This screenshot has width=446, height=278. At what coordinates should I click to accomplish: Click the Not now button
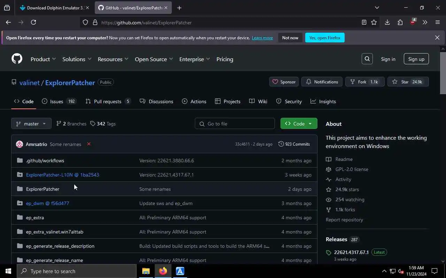[x=290, y=38]
